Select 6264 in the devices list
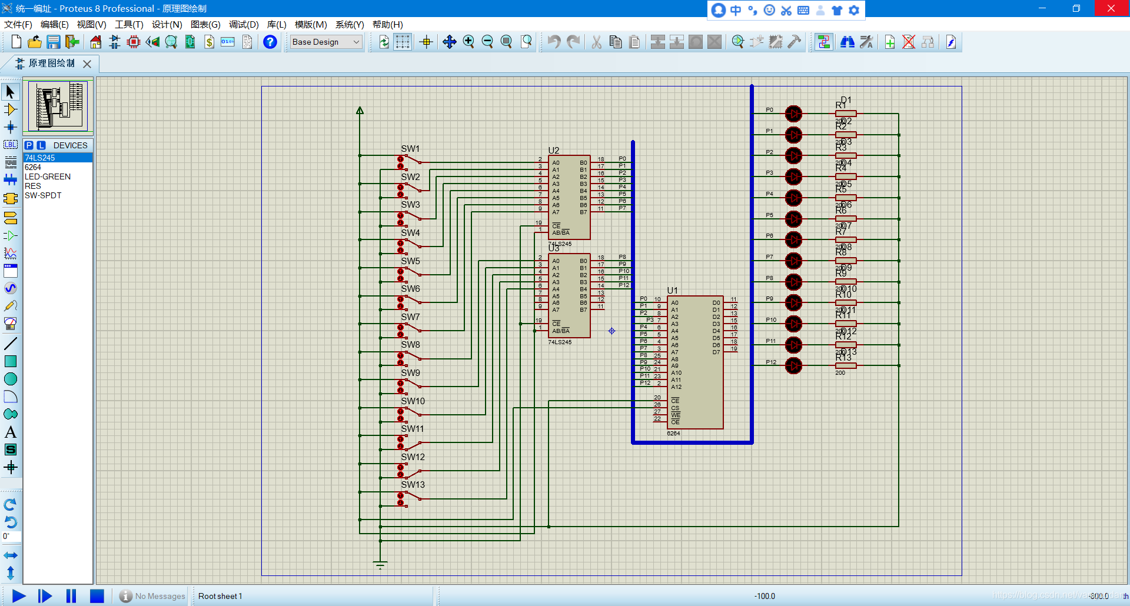 pyautogui.click(x=58, y=167)
